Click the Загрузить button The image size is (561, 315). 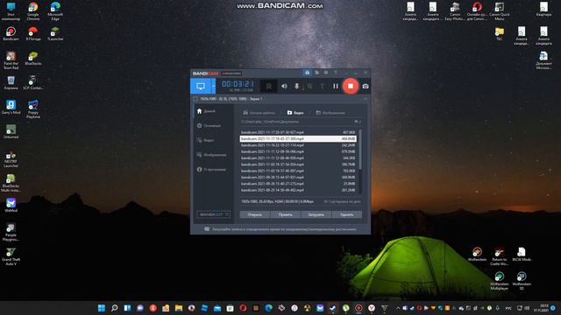[316, 214]
